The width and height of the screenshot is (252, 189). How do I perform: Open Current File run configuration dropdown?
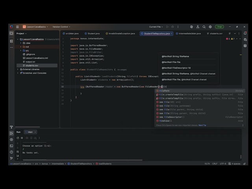pyautogui.click(x=156, y=27)
